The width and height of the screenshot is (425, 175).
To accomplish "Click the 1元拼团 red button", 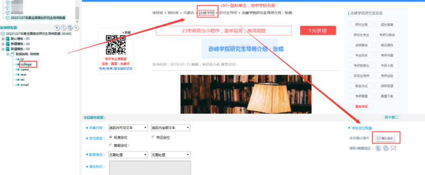I will click(318, 31).
